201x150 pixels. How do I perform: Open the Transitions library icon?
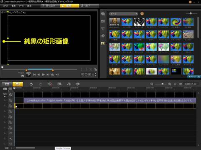pos(103,21)
